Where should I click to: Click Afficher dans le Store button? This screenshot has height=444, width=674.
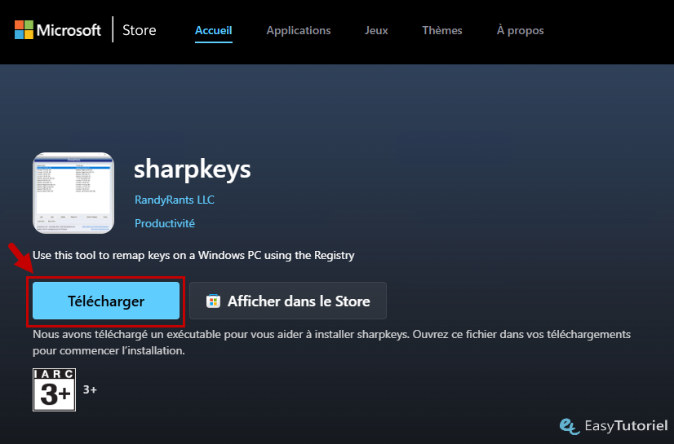click(288, 301)
